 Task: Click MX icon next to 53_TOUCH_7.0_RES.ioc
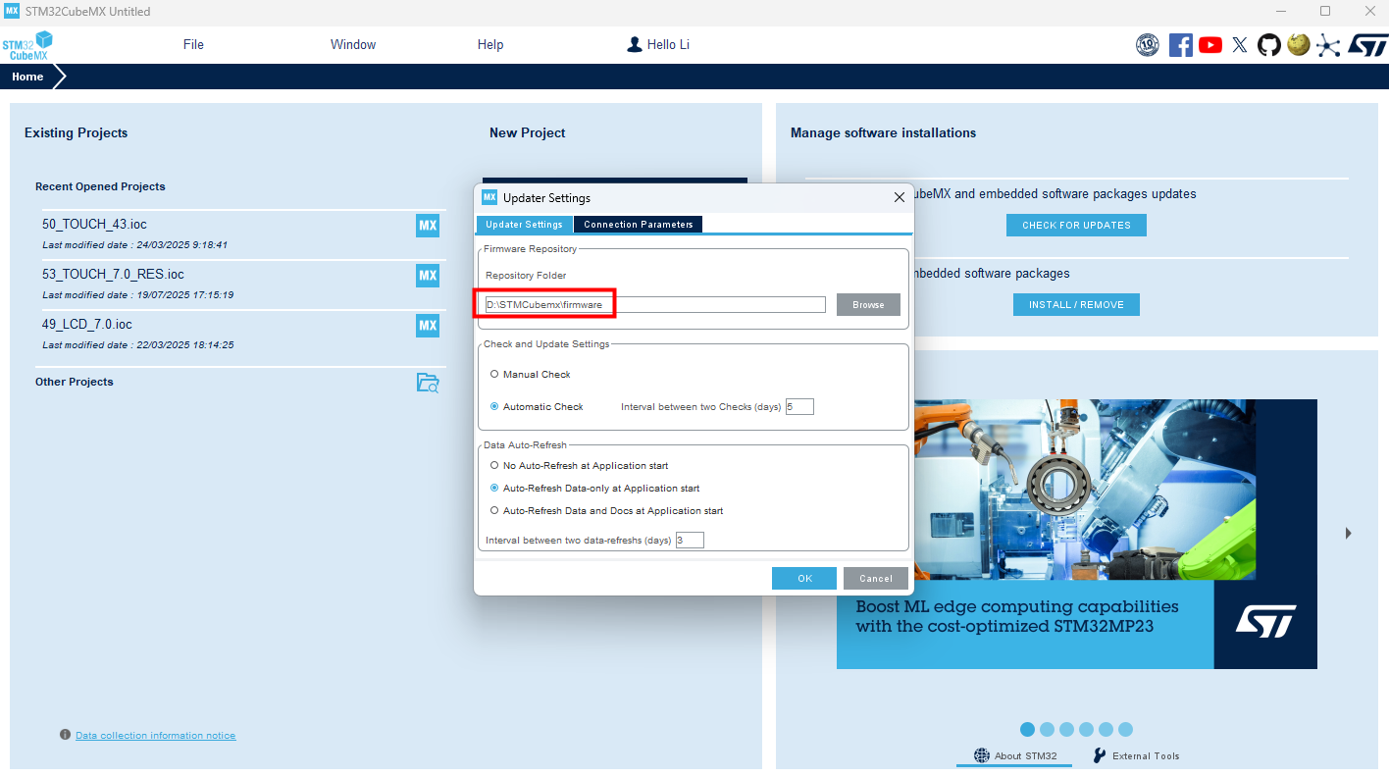pyautogui.click(x=428, y=276)
